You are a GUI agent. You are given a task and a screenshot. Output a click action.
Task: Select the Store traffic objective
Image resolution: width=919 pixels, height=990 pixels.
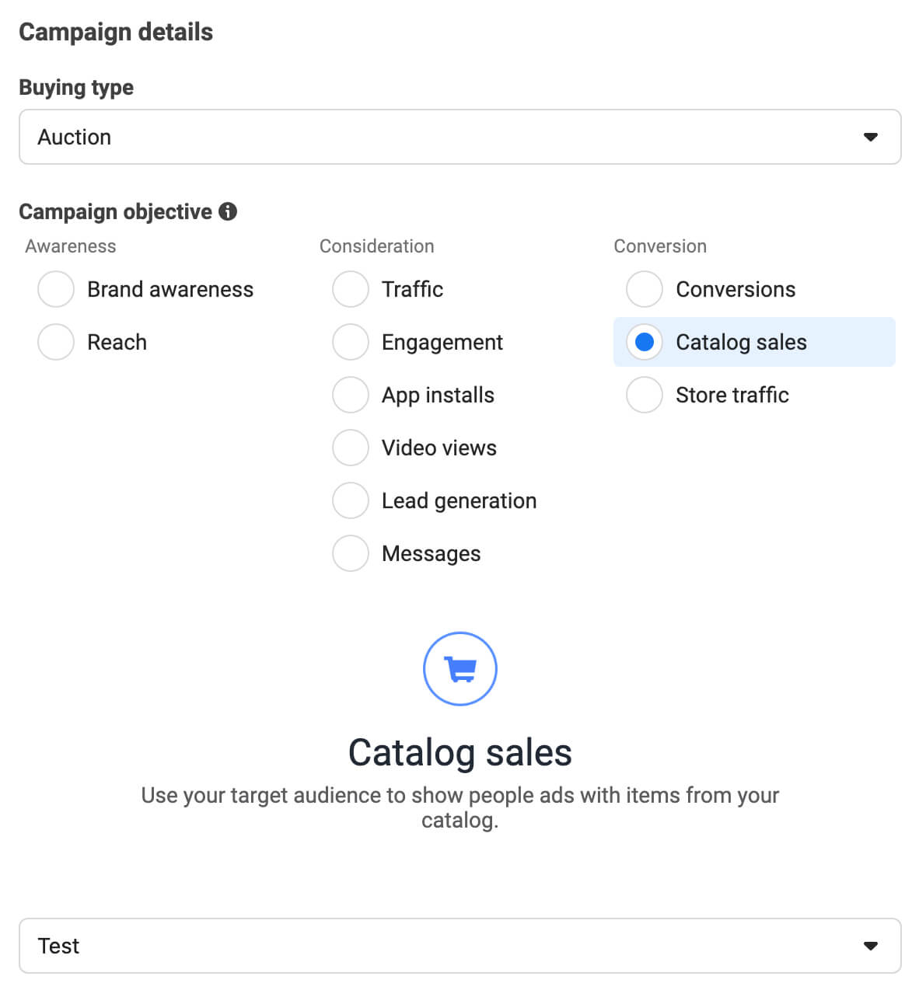pos(645,394)
